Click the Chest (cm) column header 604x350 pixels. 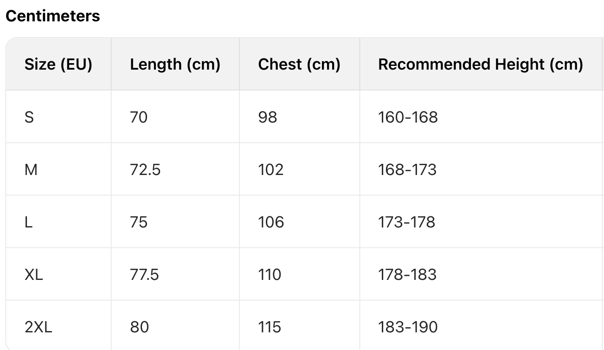(299, 64)
